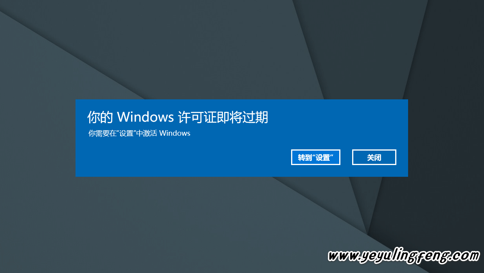Viewport: 484px width, 273px height.
Task: Open the www.yeyulingfeng.com watermark link
Action: coord(403,256)
